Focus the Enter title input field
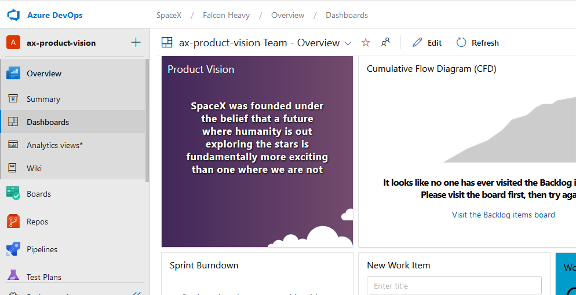Image resolution: width=576 pixels, height=295 pixels. pos(454,286)
